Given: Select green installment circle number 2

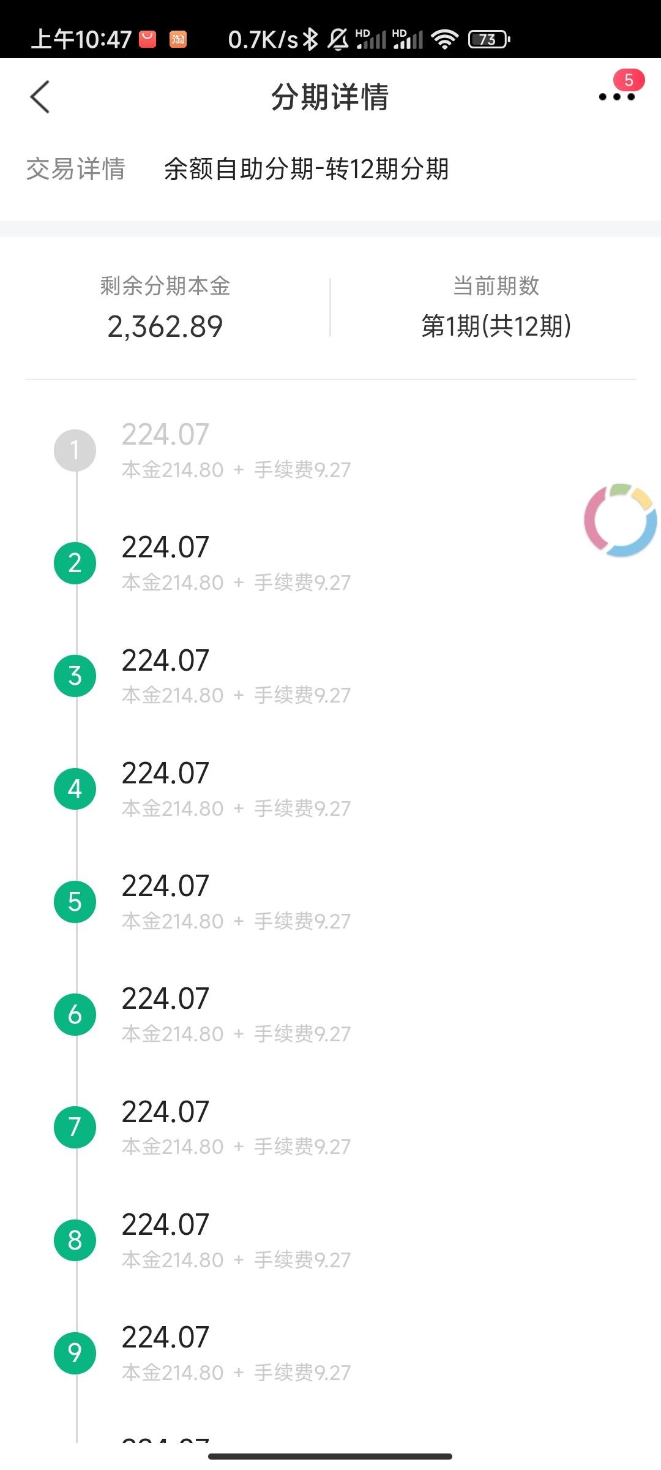Looking at the screenshot, I should coord(75,563).
